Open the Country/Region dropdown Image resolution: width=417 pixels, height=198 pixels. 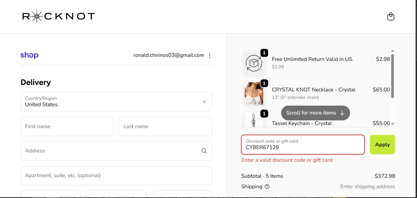point(116,102)
